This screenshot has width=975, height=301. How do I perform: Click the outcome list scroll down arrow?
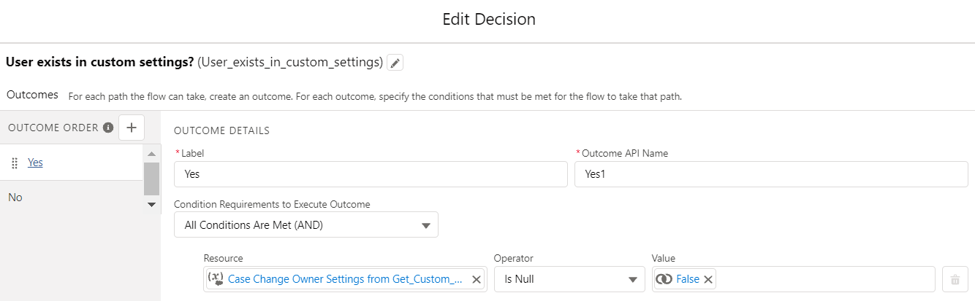pyautogui.click(x=151, y=205)
